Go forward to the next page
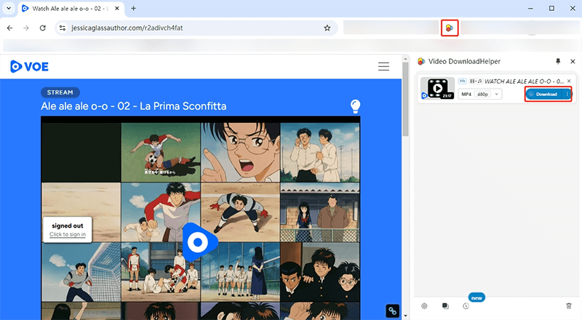Image resolution: width=582 pixels, height=320 pixels. (x=26, y=28)
